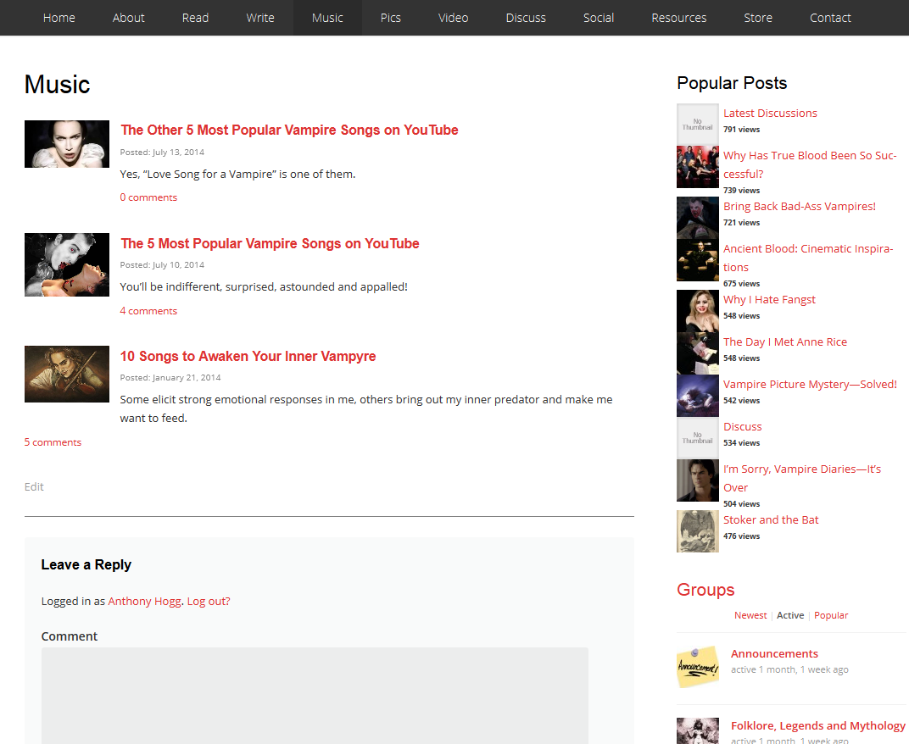Image resolution: width=909 pixels, height=744 pixels.
Task: Visit the Store menu item
Action: pyautogui.click(x=758, y=18)
